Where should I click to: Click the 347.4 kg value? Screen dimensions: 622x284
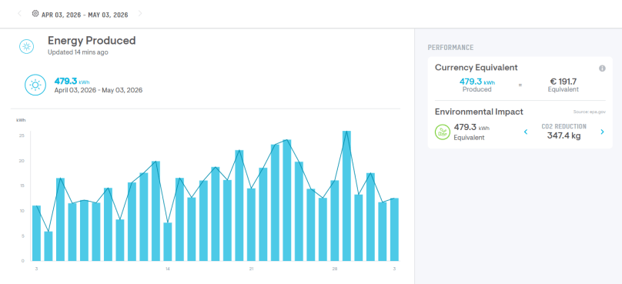point(563,136)
